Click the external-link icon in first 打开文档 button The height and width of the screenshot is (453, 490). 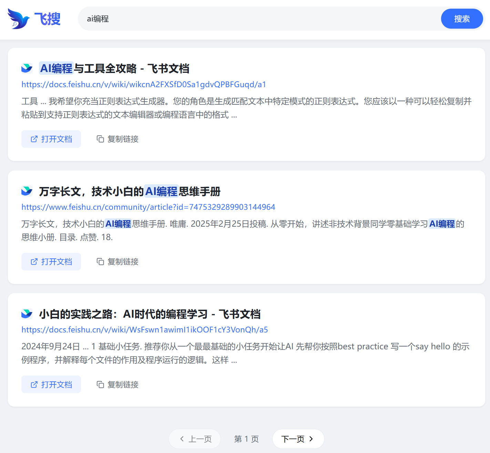pyautogui.click(x=34, y=139)
